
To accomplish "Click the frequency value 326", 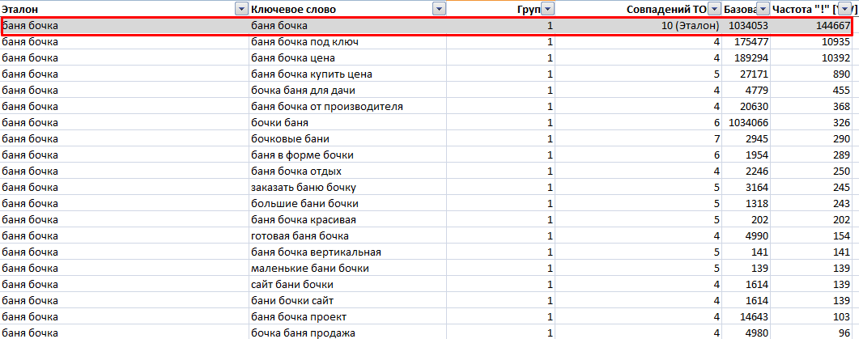I will [x=841, y=123].
